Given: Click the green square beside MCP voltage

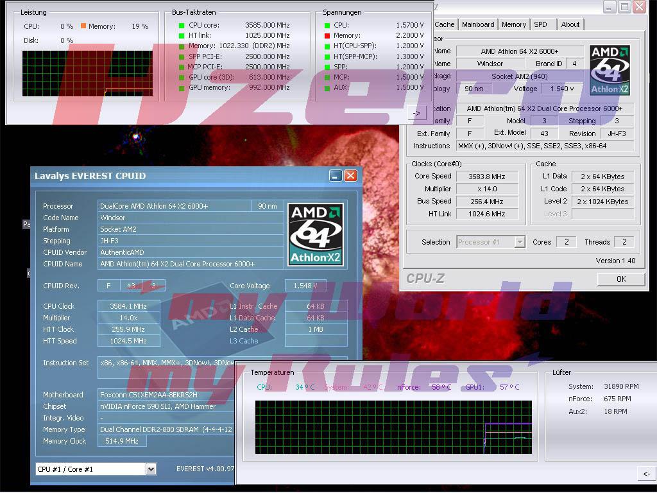Looking at the screenshot, I should (x=327, y=78).
